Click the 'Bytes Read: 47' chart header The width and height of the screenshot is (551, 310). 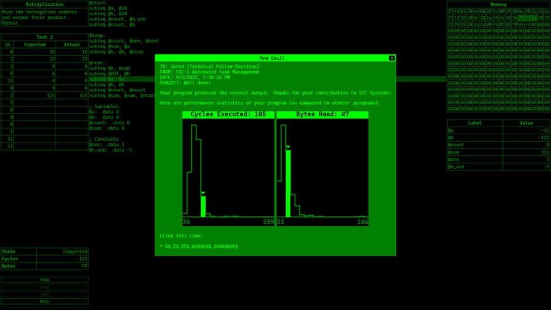click(322, 114)
